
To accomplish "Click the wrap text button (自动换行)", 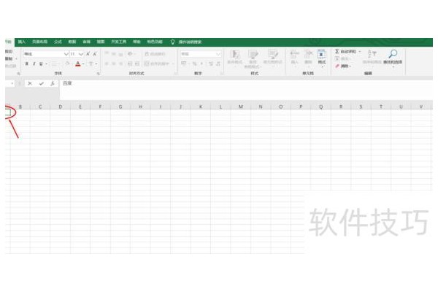I will (x=155, y=53).
